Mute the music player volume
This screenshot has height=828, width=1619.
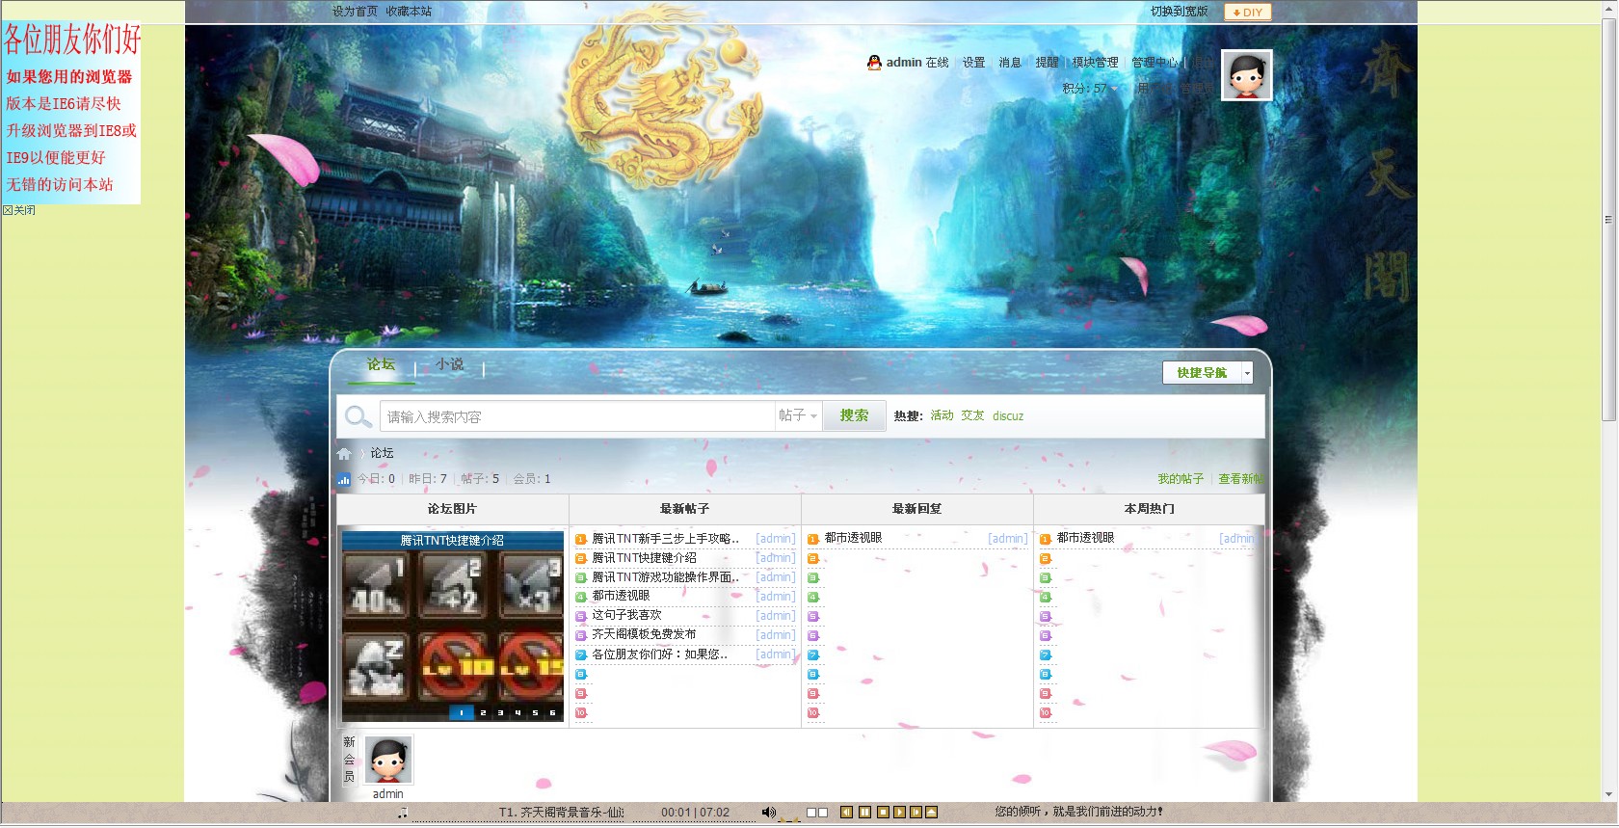[x=768, y=813]
